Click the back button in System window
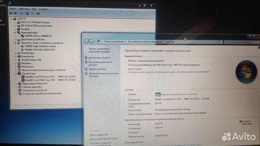The image size is (260, 146). tap(86, 41)
